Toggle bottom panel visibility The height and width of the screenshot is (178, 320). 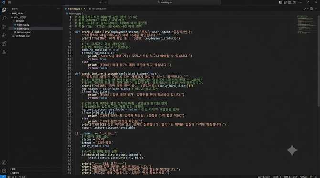[x=285, y=2]
